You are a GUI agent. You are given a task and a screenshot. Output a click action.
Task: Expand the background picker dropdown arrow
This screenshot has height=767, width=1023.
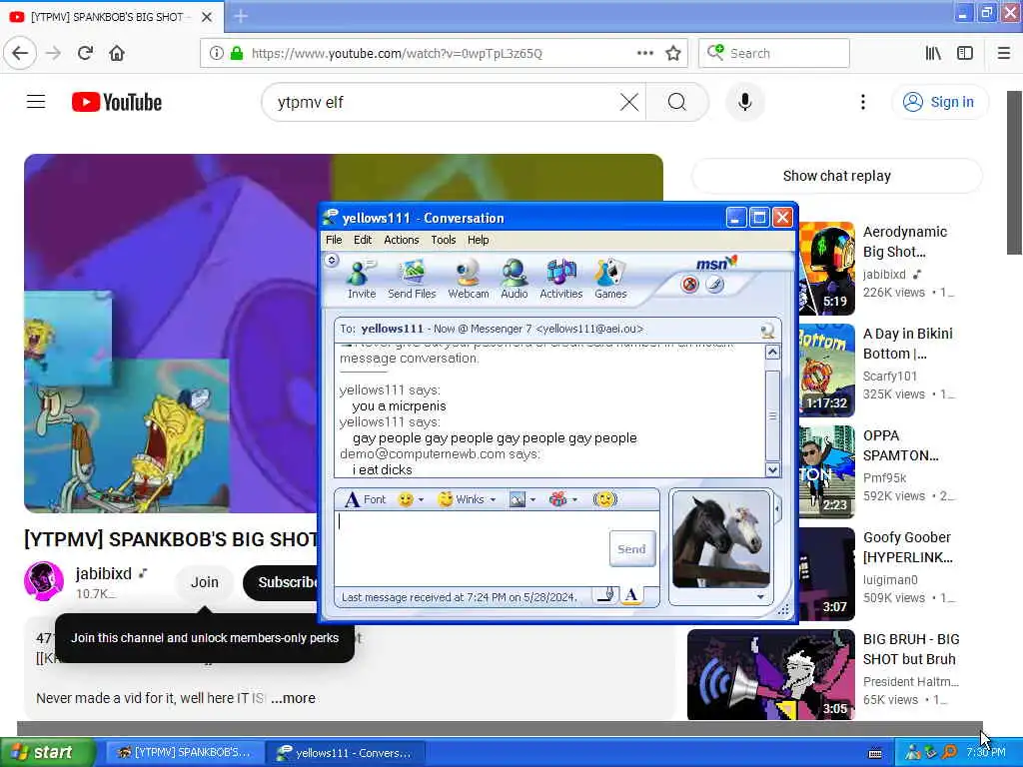(x=533, y=500)
